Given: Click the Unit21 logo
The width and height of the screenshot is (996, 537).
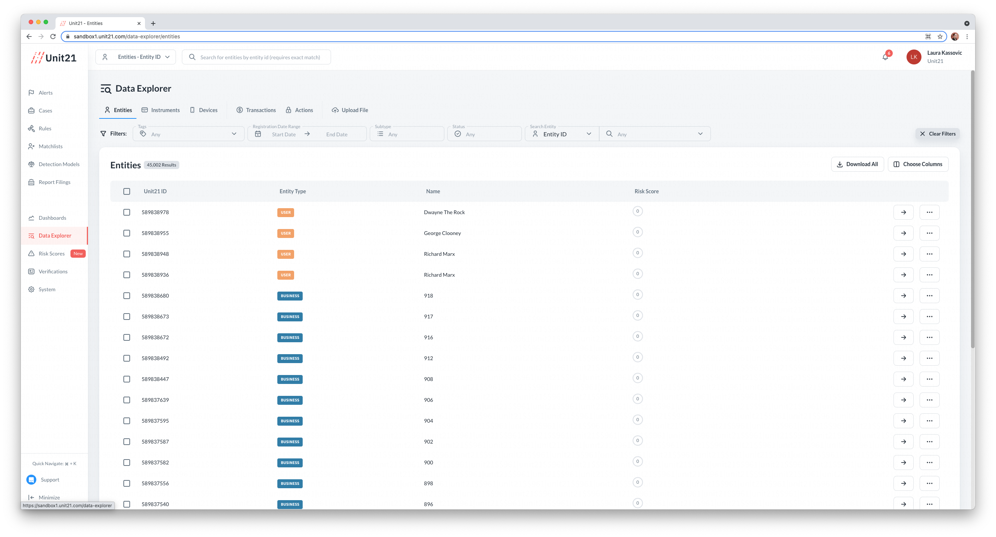Looking at the screenshot, I should click(x=54, y=58).
